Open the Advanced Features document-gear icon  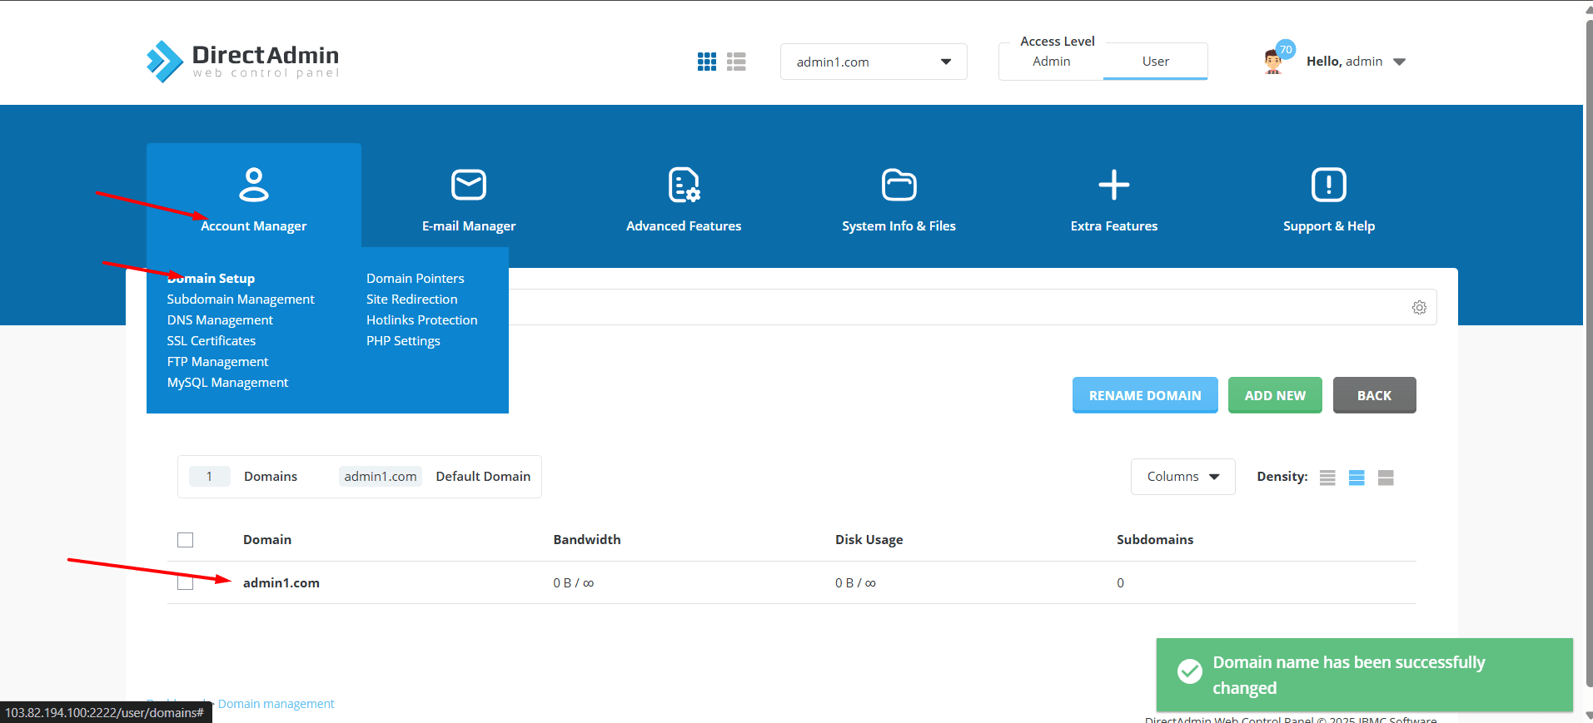[x=684, y=185]
